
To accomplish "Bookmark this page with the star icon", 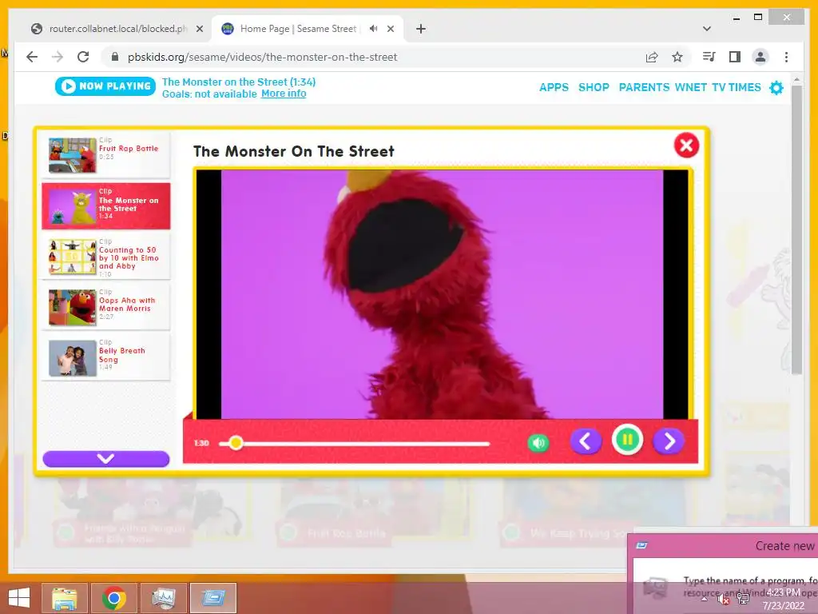I will coord(677,57).
